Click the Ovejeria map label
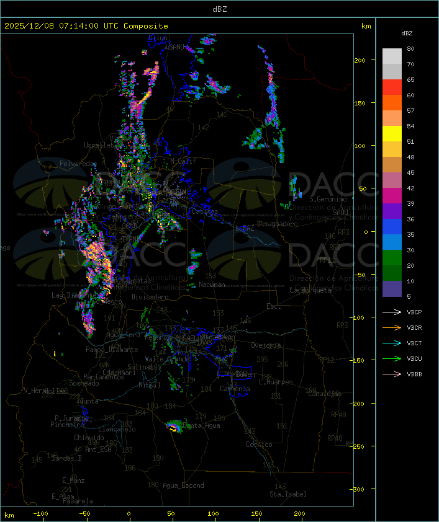Screen dimensions: 439x522 [x=266, y=345]
